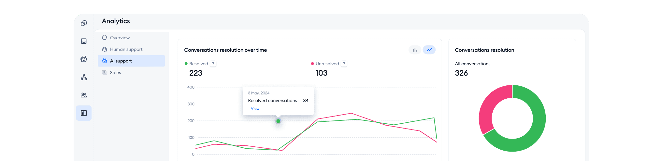Switch chart to bar view
The width and height of the screenshot is (662, 161).
[x=415, y=50]
